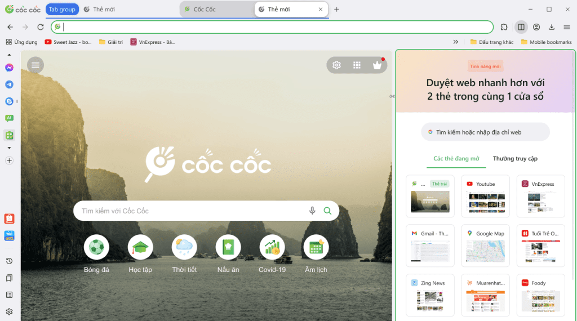Screen dimensions: 577x321
Task: Open Youtube card in split panel
Action: point(485,196)
